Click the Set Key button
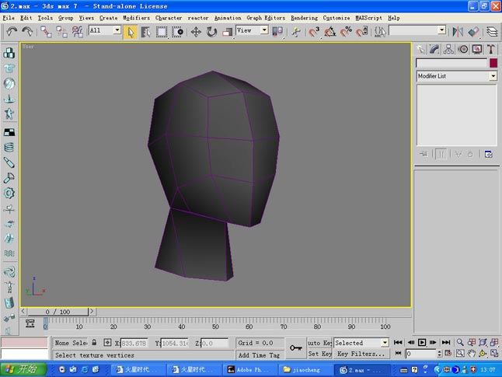This screenshot has height=377, width=502. (319, 354)
